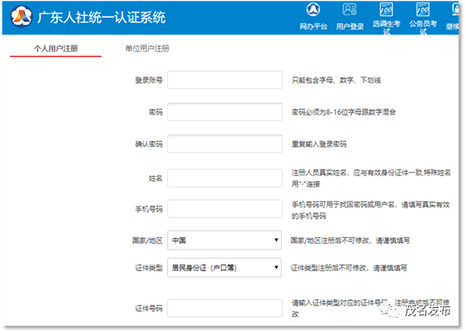Open the 证件类型 dropdown showing 居民身份证
This screenshot has height=331, width=465.
(224, 268)
